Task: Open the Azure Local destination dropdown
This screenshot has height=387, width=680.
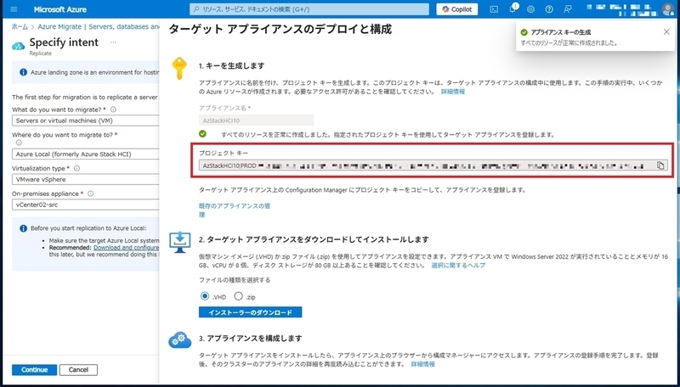Action: pos(86,154)
